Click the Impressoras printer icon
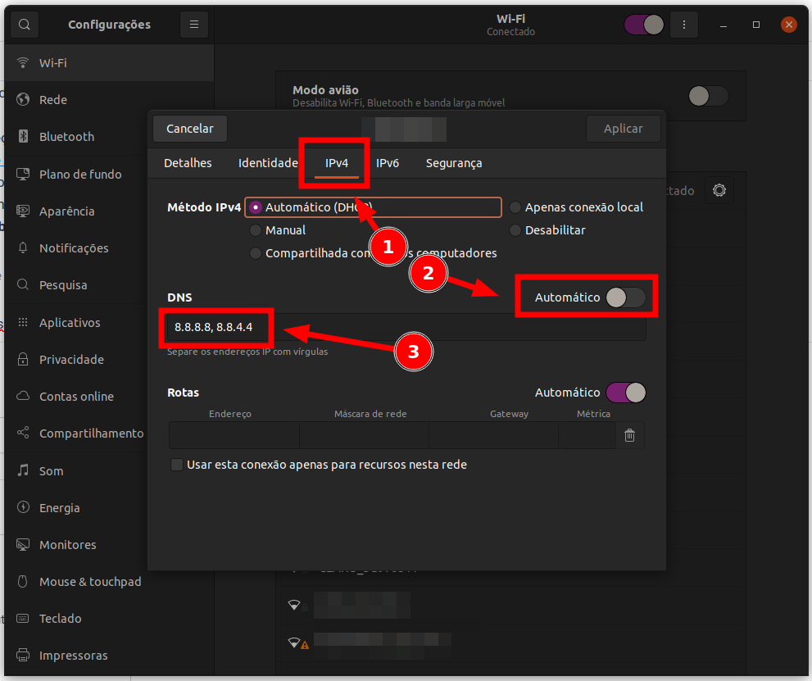Image resolution: width=812 pixels, height=681 pixels. click(x=23, y=655)
